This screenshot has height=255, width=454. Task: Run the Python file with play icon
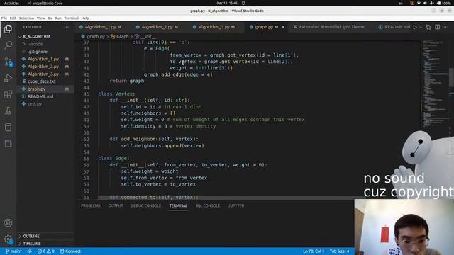[415, 27]
